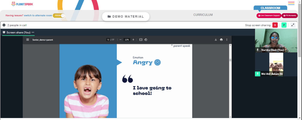Click Live Classroom Support button

tap(269, 16)
